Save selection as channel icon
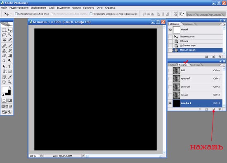Image resolution: width=227 pixels, height=163 pixels. 207,109
